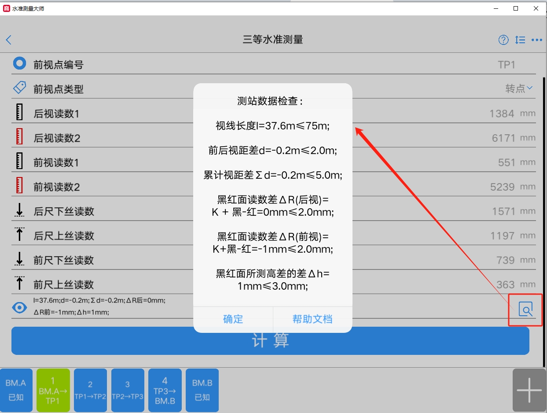
Task: Click the blue circle icon beside 前视点编号
Action: tap(19, 63)
